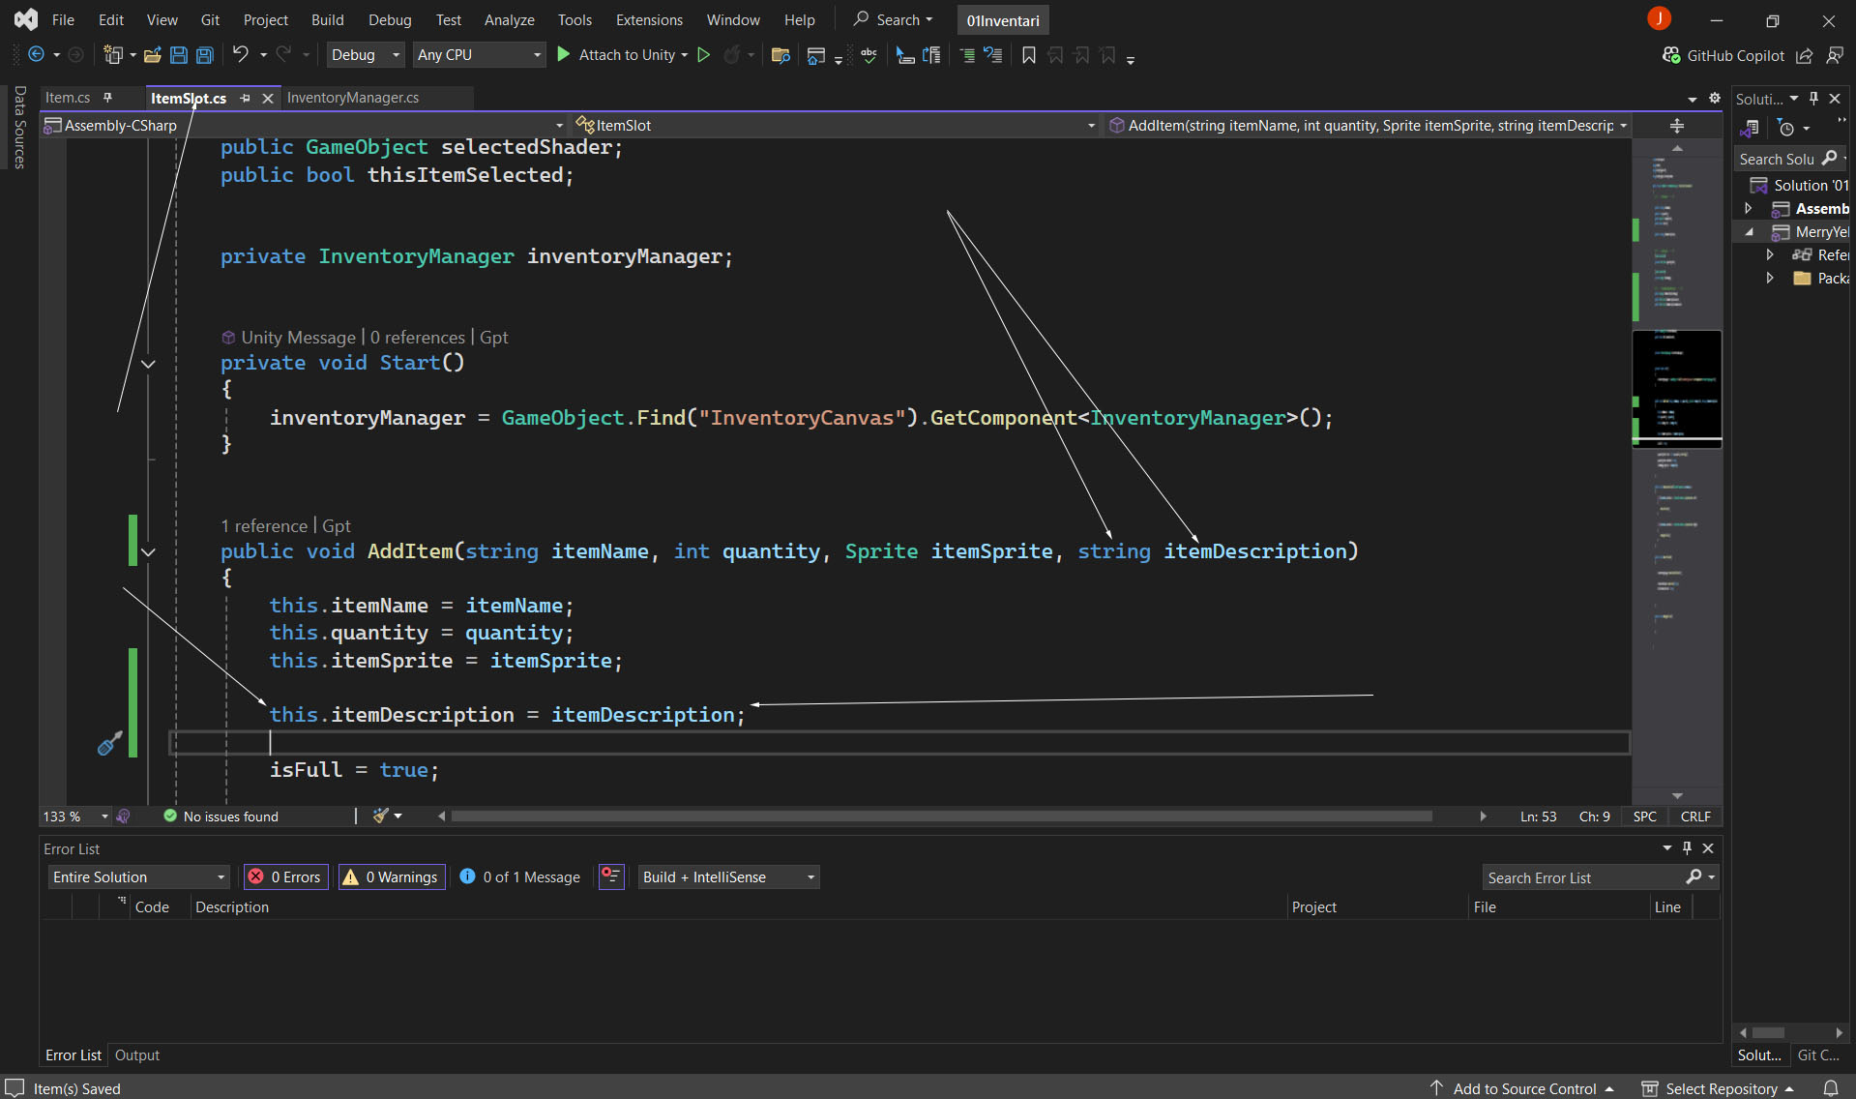Collapse the AddItem method code block

148,552
